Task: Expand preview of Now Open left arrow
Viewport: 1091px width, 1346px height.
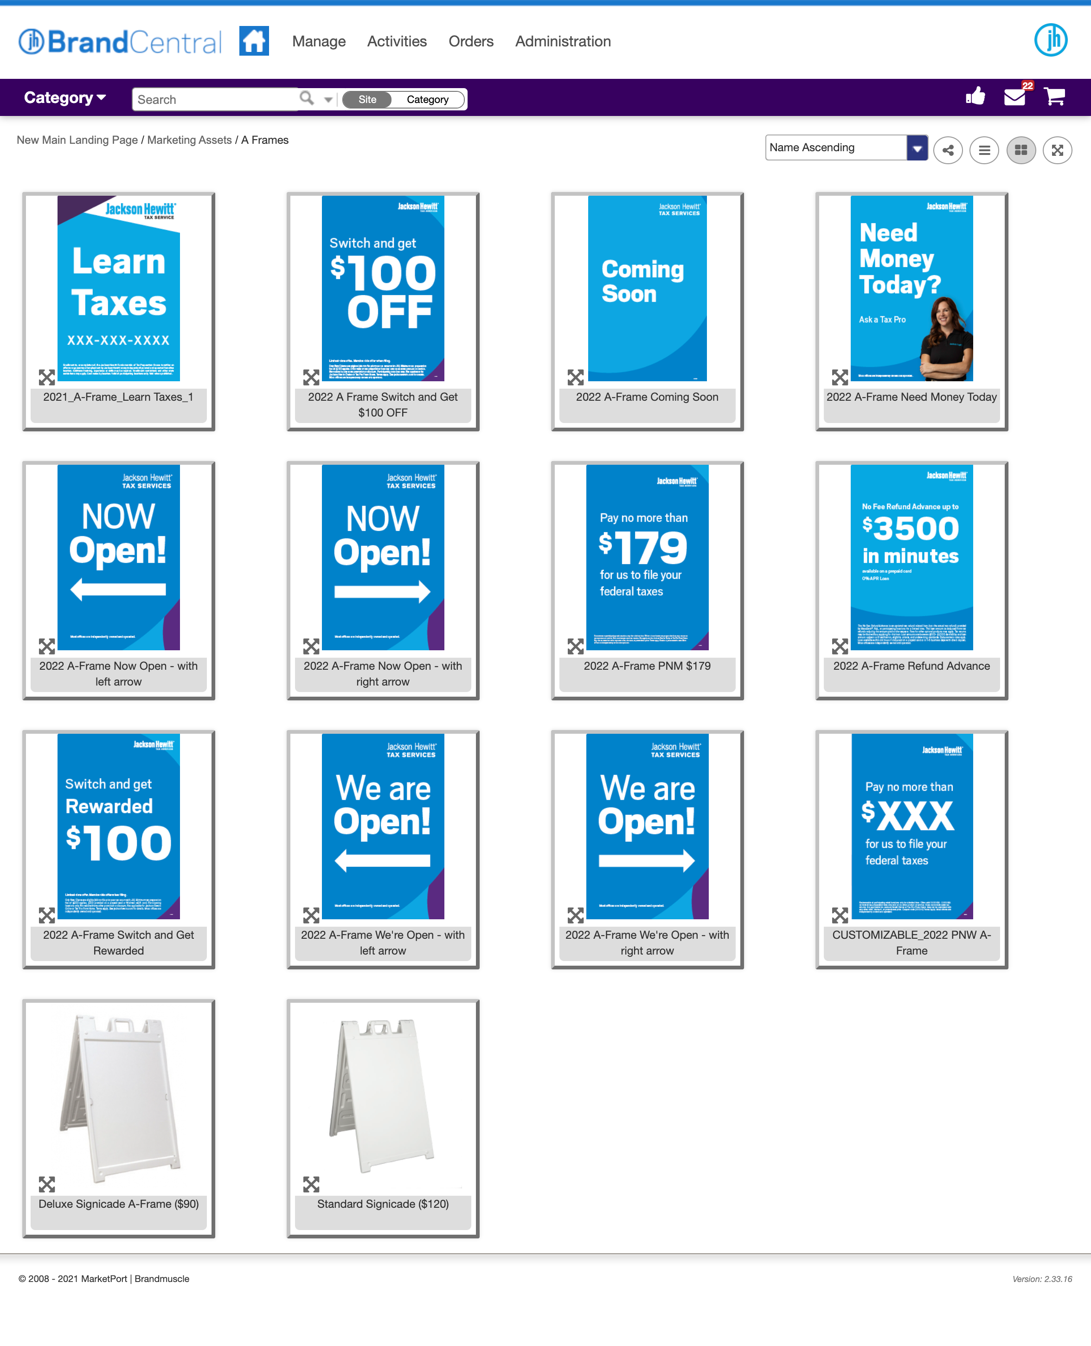Action: (x=47, y=646)
